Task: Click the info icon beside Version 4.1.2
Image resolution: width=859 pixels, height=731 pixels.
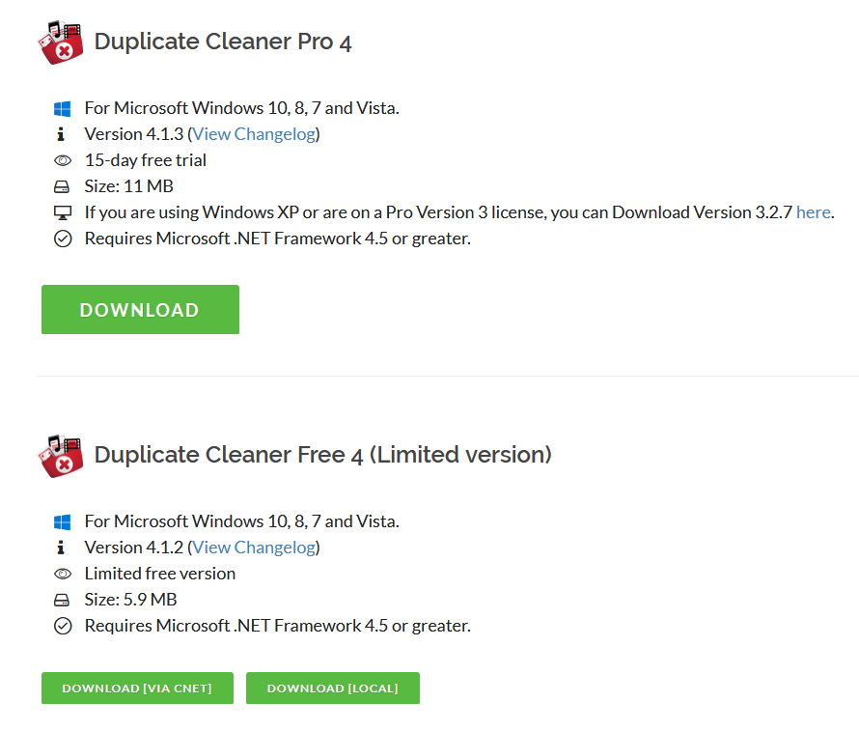Action: click(x=61, y=548)
